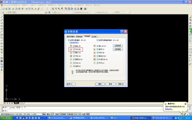Click the 确定 (OK) button

tap(100, 84)
